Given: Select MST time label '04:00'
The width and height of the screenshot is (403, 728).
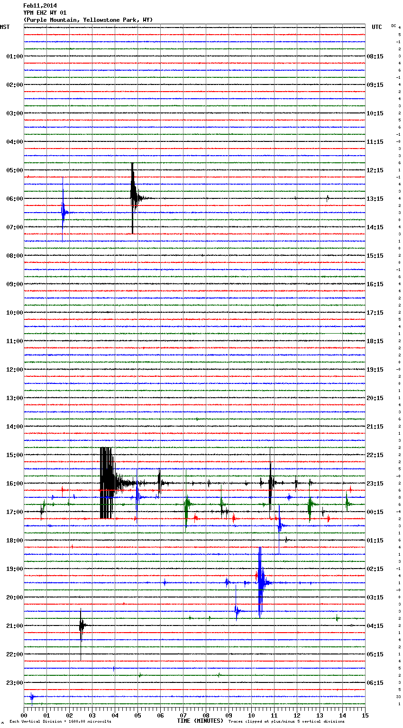Looking at the screenshot, I should pyautogui.click(x=15, y=142).
